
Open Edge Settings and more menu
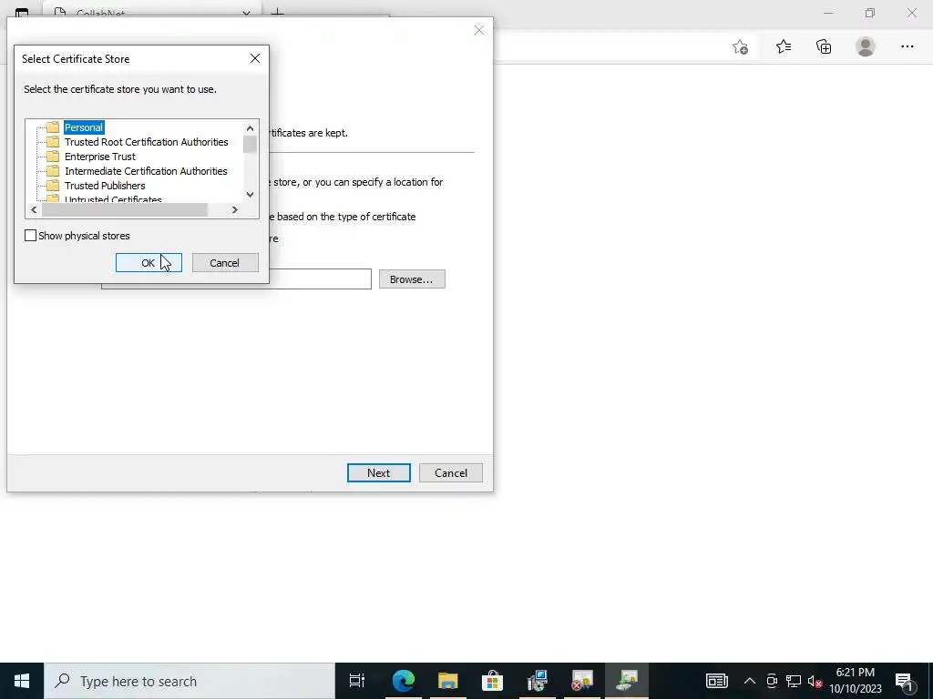pos(907,46)
